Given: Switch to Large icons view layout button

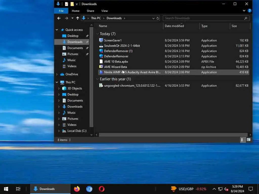Looking at the screenshot, I should (x=248, y=140).
